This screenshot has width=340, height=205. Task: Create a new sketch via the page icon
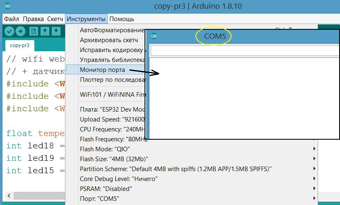click(34, 31)
